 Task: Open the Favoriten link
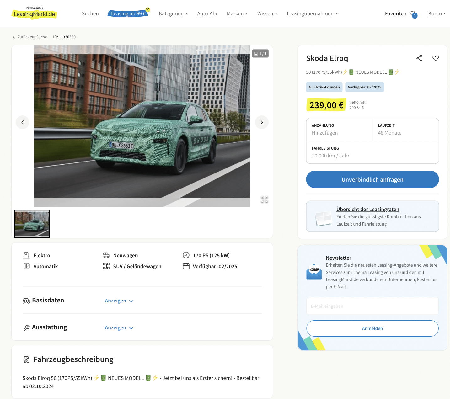click(x=395, y=14)
